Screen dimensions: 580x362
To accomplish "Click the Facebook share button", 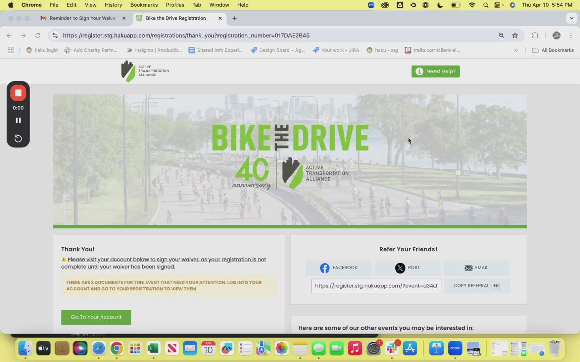I will [338, 268].
